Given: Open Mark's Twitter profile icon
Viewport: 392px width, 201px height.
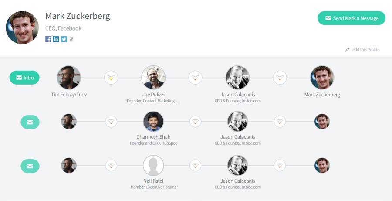Looking at the screenshot, I should point(64,39).
